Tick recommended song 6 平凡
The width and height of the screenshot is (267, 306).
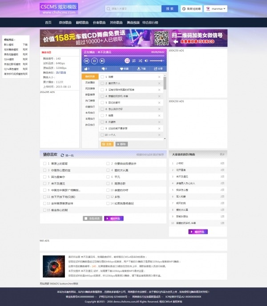coord(108,177)
